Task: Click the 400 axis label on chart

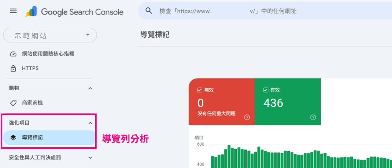Action: coord(200,164)
